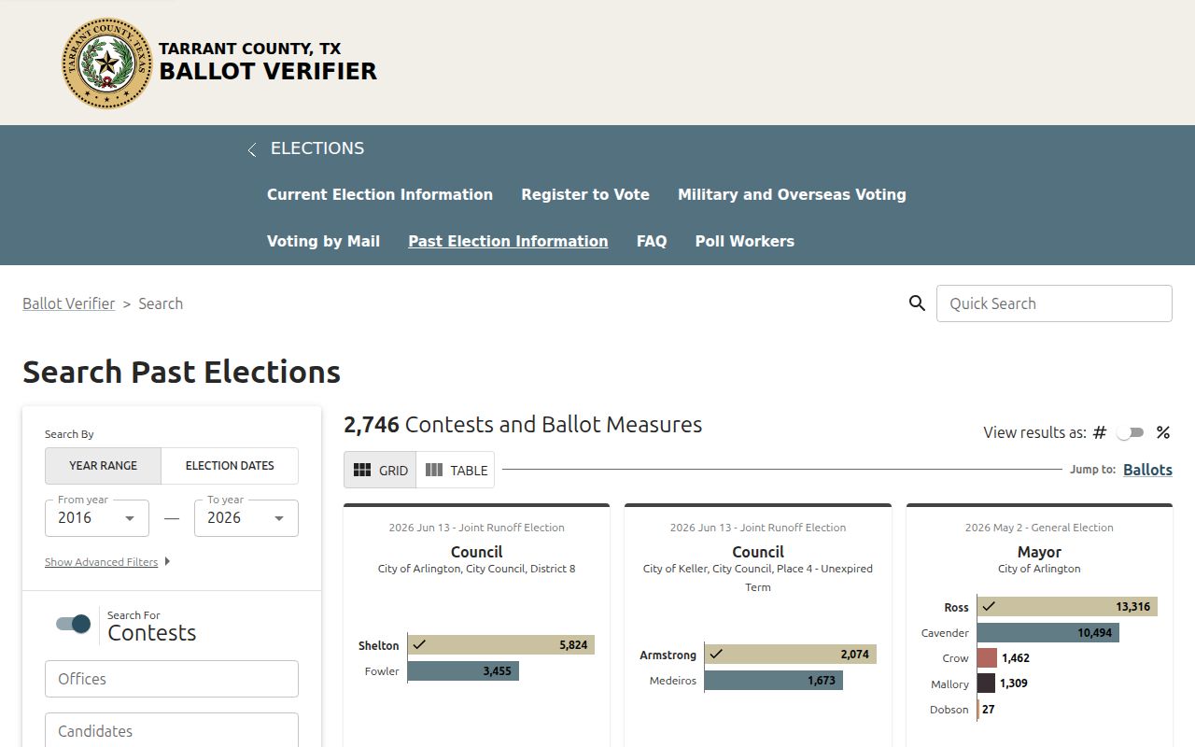Jump to Ballots link

tap(1147, 470)
